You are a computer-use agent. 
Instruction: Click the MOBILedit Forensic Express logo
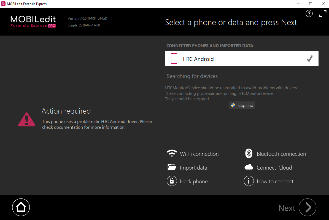pyautogui.click(x=33, y=22)
